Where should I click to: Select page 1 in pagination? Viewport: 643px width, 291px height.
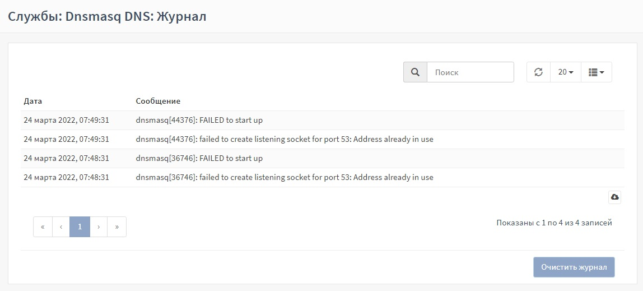[80, 227]
